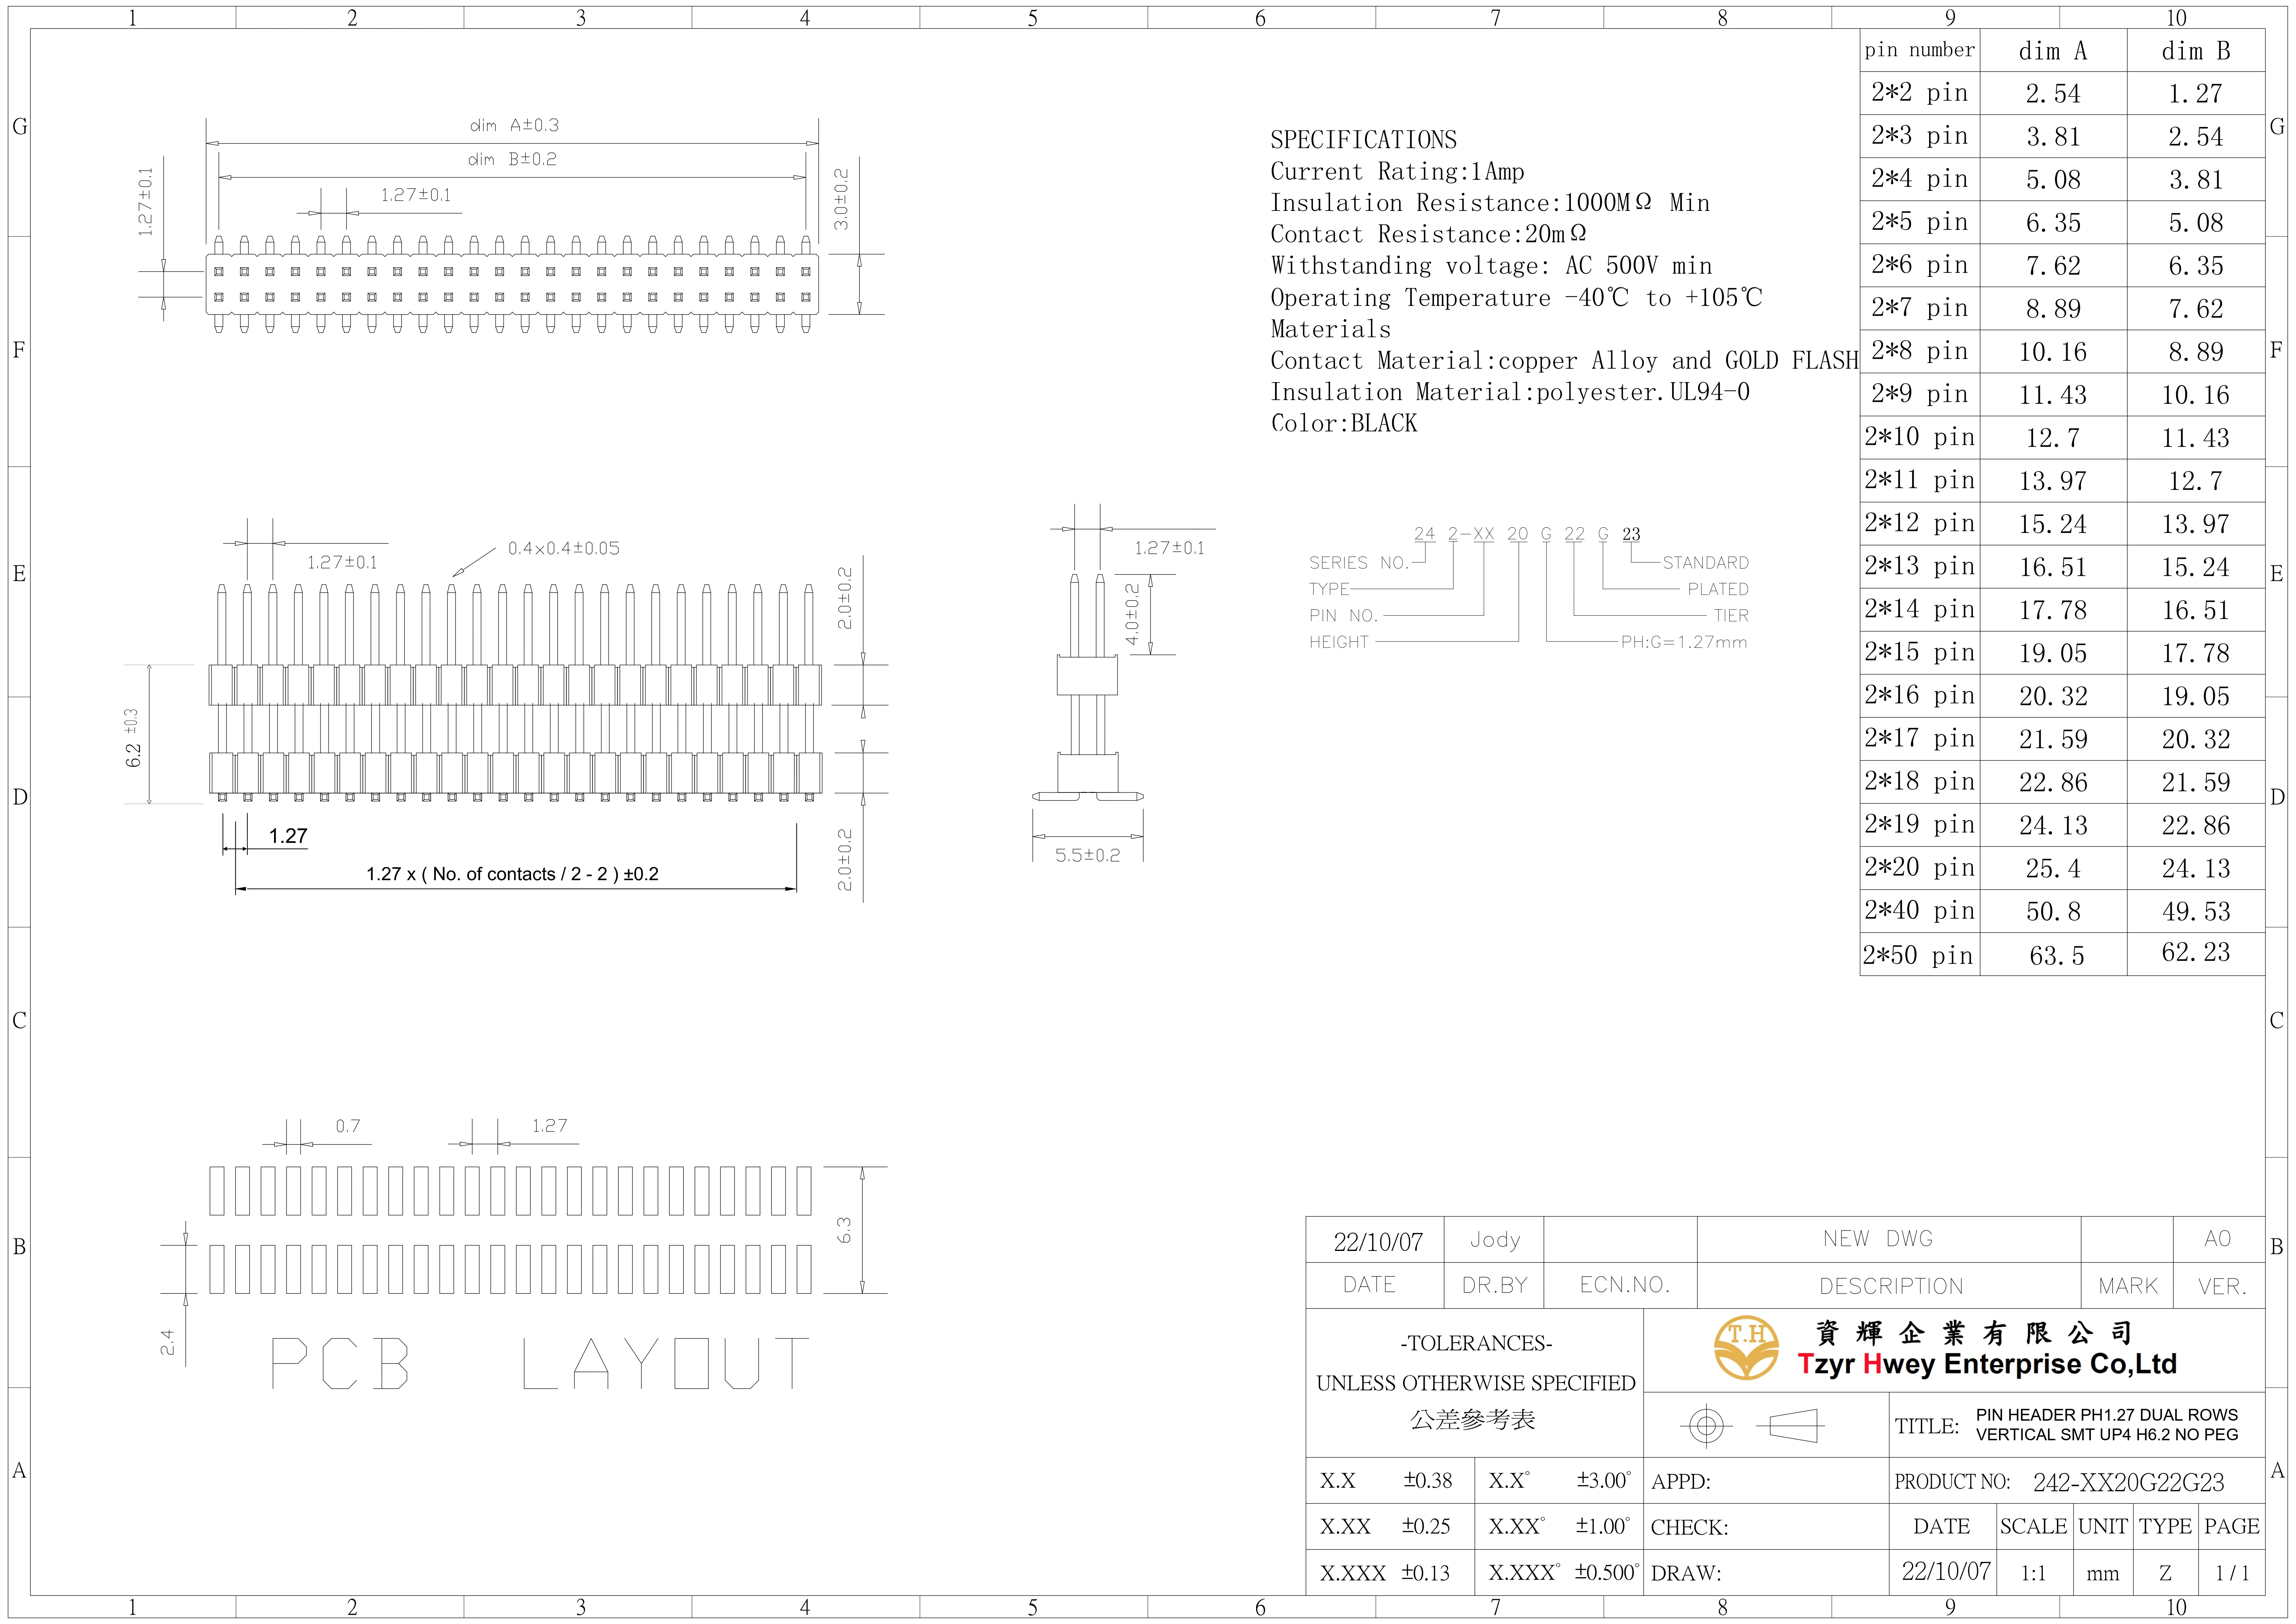The image size is (2296, 1624).
Task: Click the '4.0±0.2' pin length dimension
Action: (x=1132, y=614)
